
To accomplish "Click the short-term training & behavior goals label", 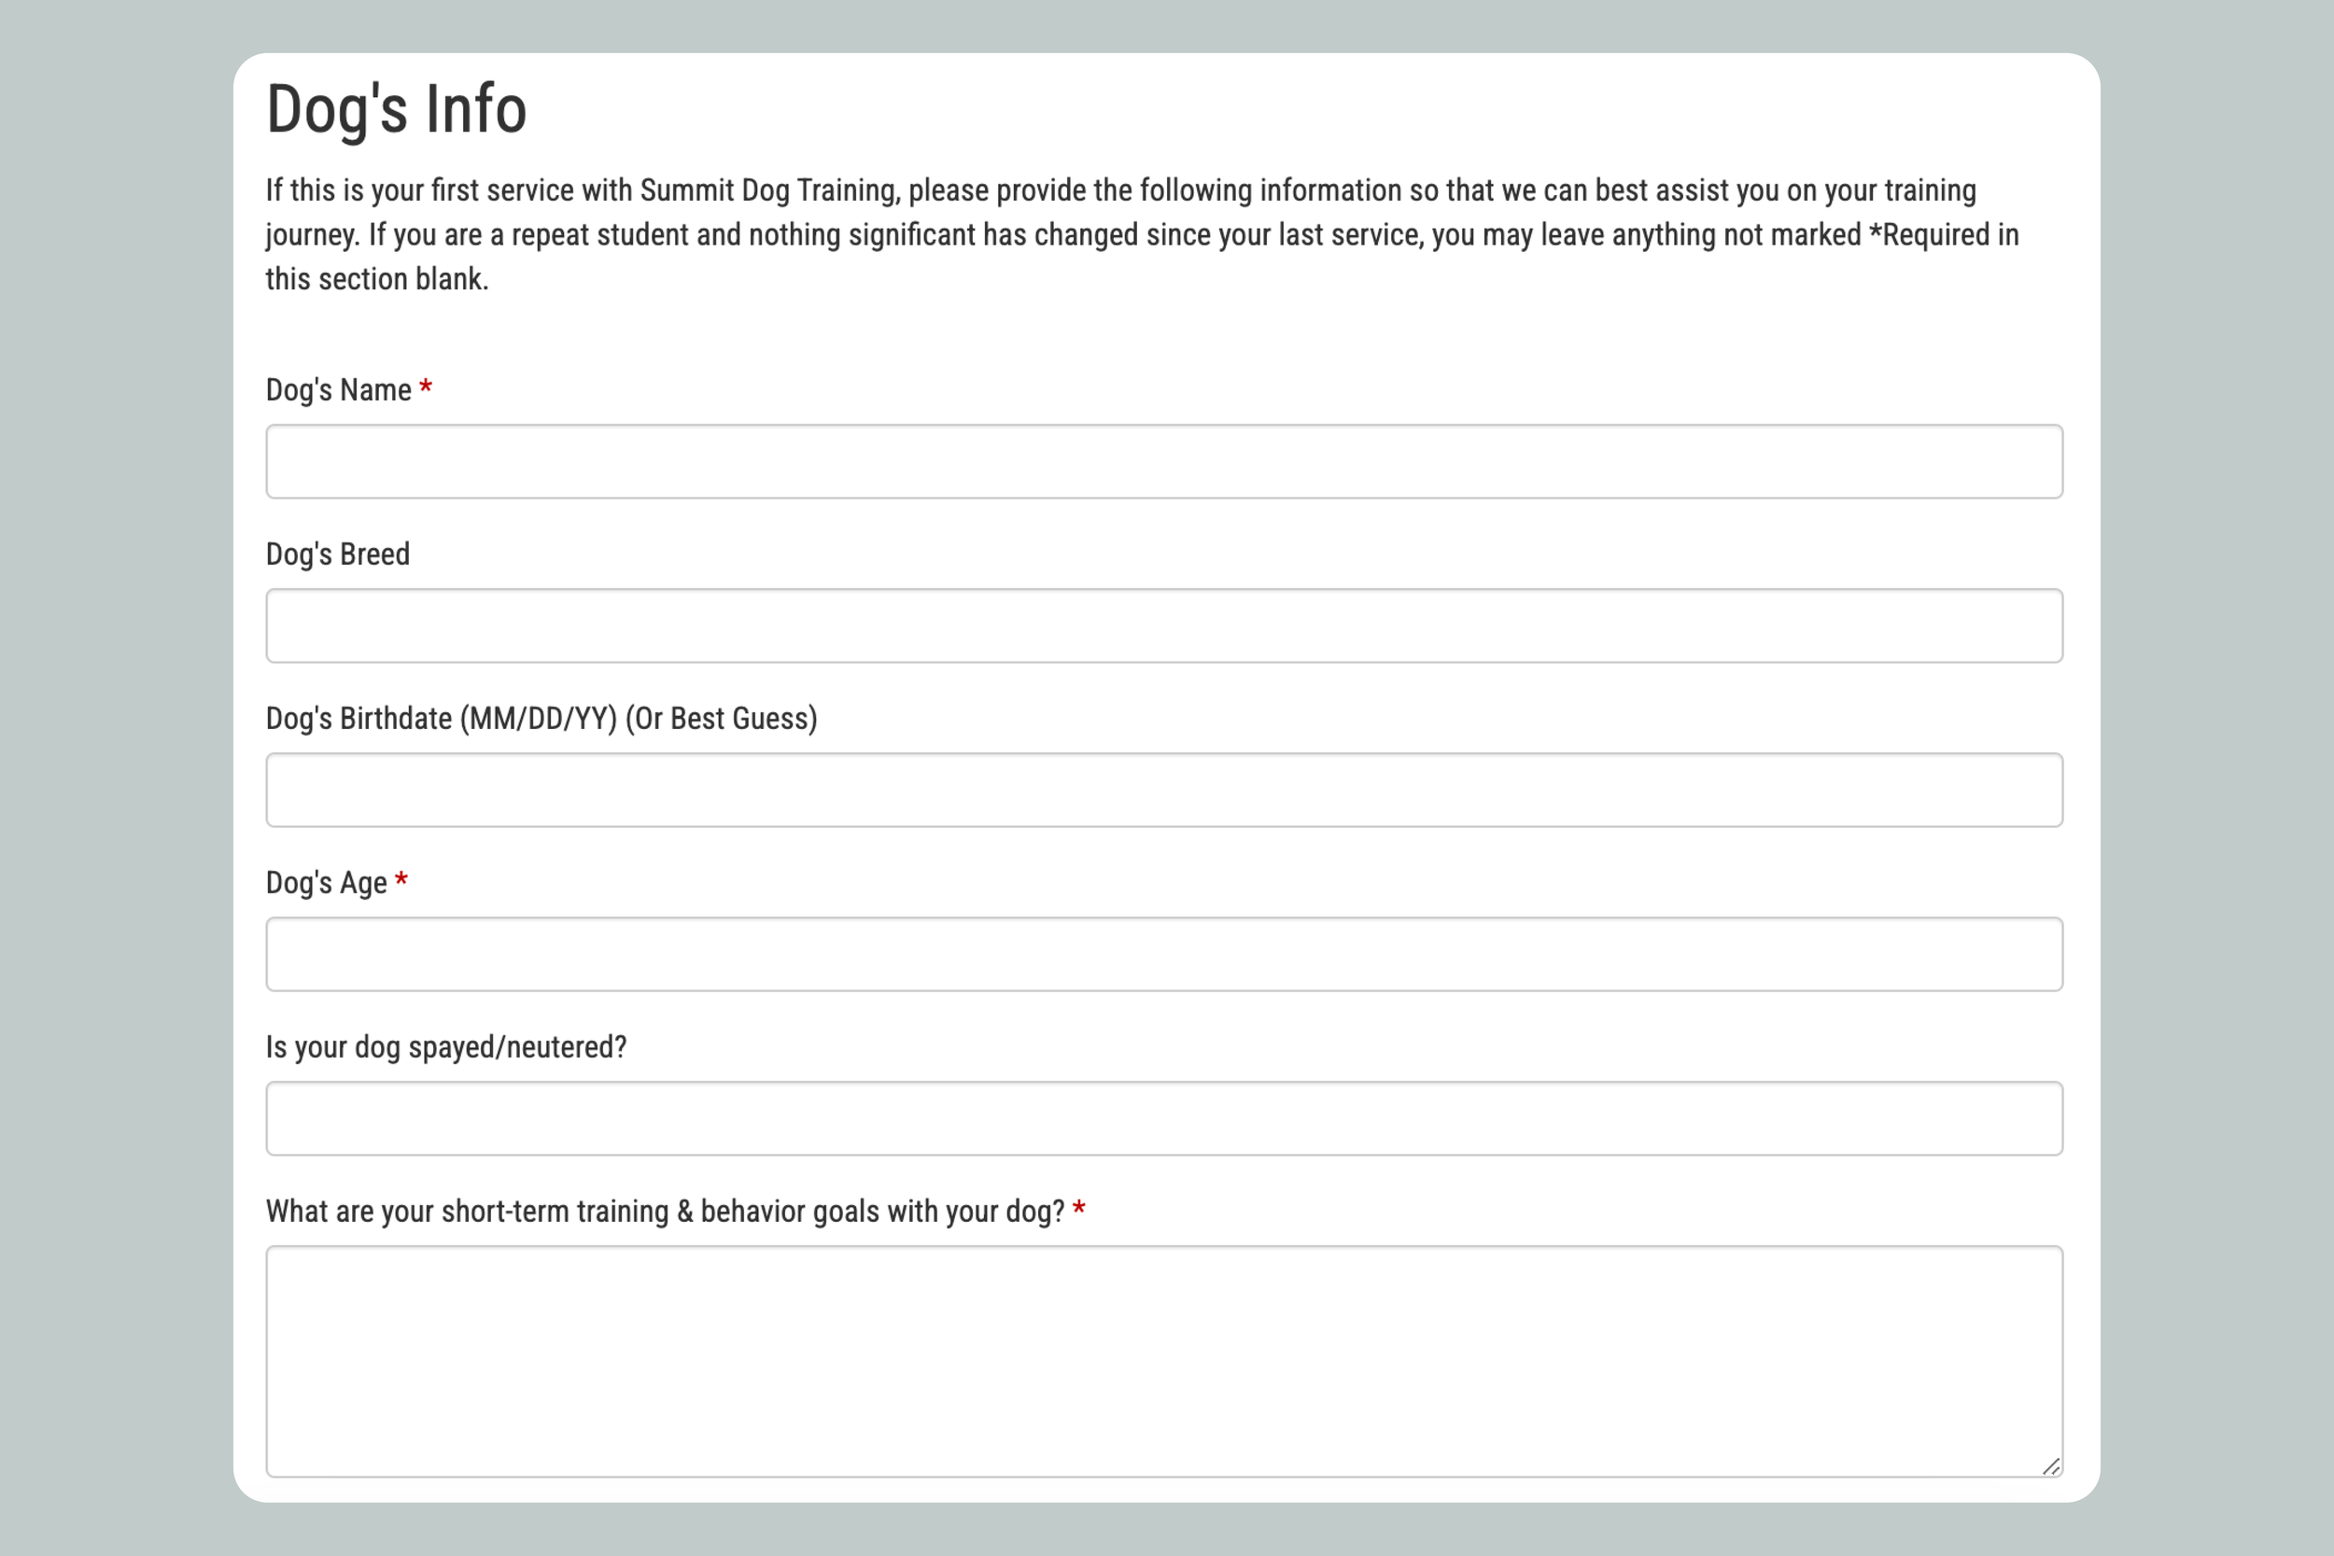I will 665,1212.
